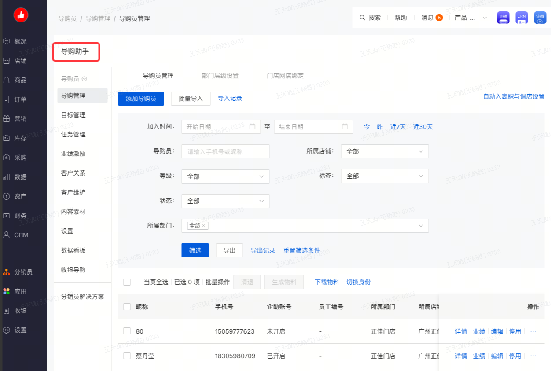Open the 状态 dropdown
Image resolution: width=551 pixels, height=371 pixels.
point(225,201)
